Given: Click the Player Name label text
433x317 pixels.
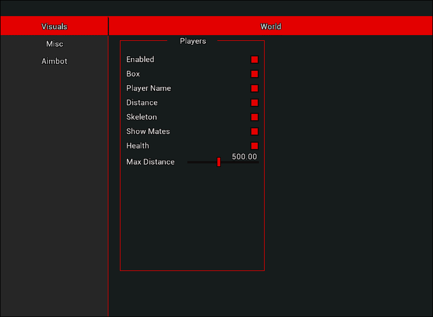Looking at the screenshot, I should (148, 88).
